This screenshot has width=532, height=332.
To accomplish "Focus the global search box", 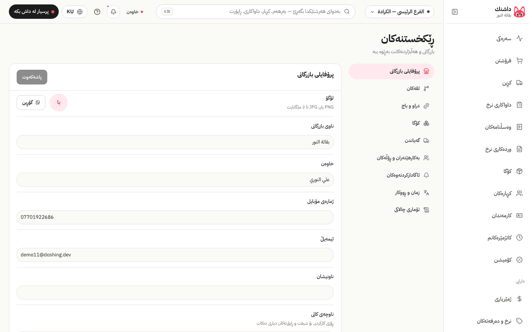I will pyautogui.click(x=256, y=11).
